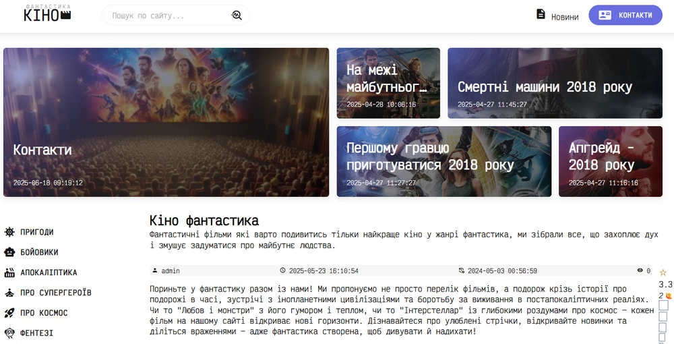674x344 pixels.
Task: Click the author person icon beside admin
Action: (155, 270)
